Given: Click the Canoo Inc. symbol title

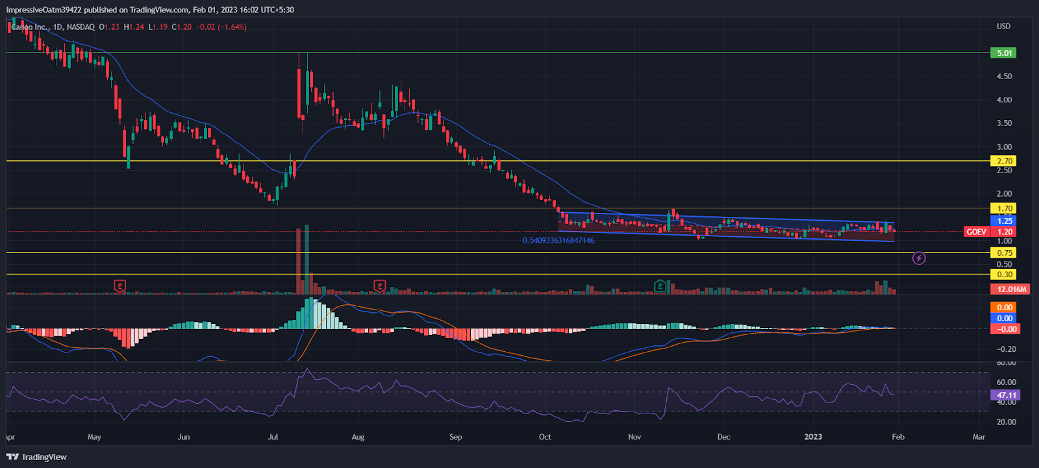Looking at the screenshot, I should [30, 27].
